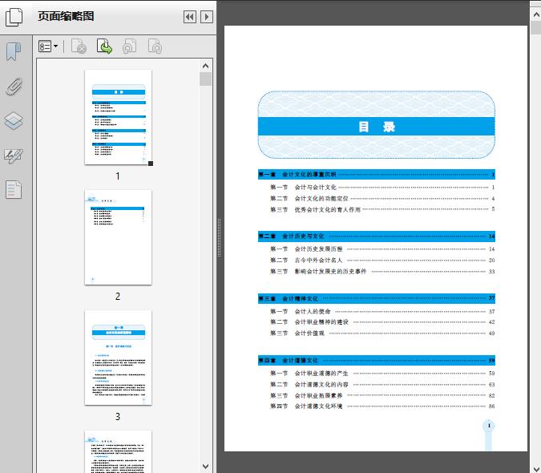The width and height of the screenshot is (541, 473).
Task: Click the delete pages icon
Action: (x=79, y=47)
